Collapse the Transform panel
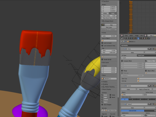 coord(102,1)
